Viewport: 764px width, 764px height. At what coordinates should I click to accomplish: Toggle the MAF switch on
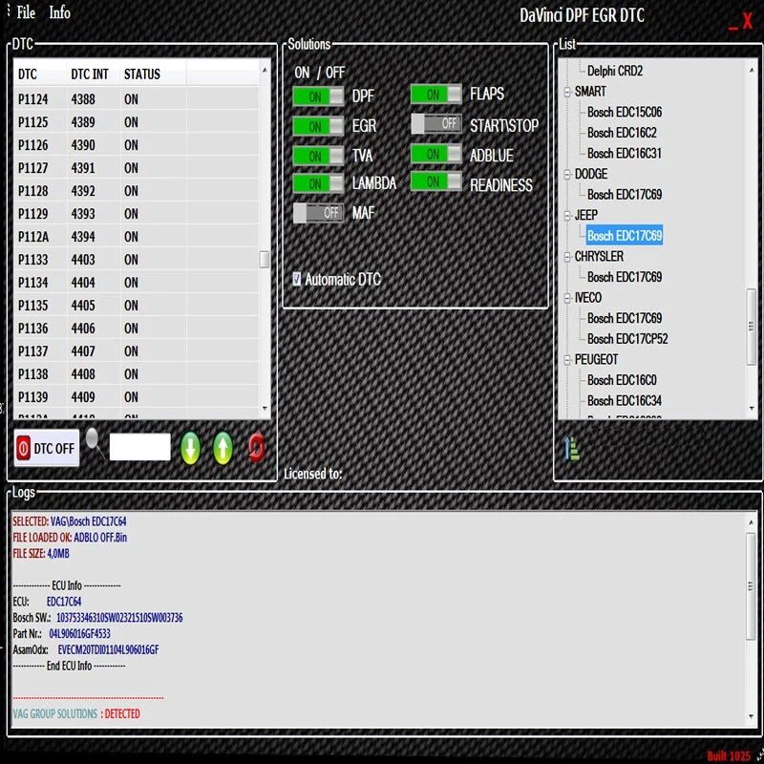[x=318, y=213]
